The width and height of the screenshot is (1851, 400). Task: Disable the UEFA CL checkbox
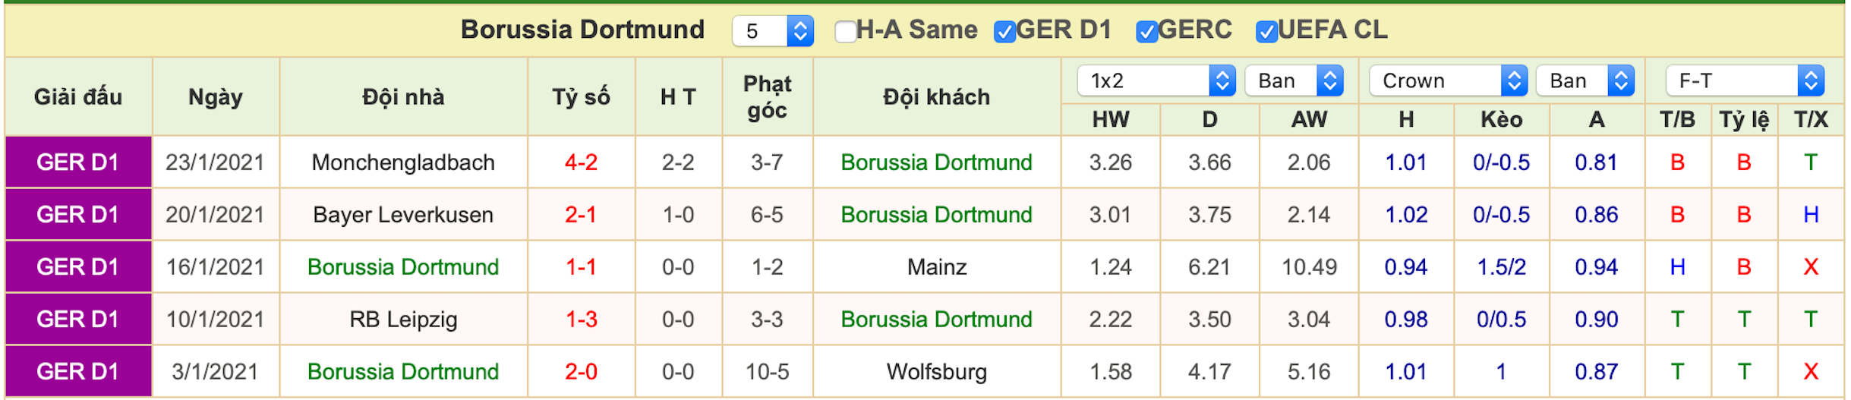(x=1266, y=31)
